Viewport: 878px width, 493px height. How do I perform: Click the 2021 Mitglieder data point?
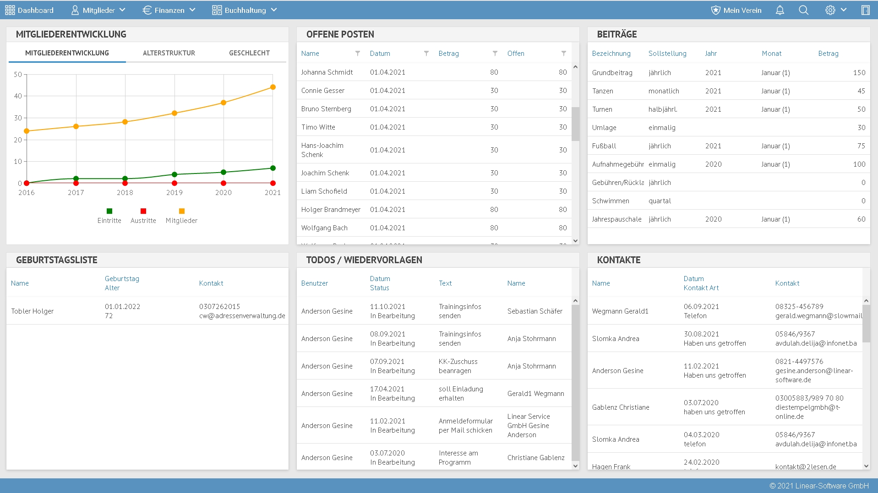[273, 87]
